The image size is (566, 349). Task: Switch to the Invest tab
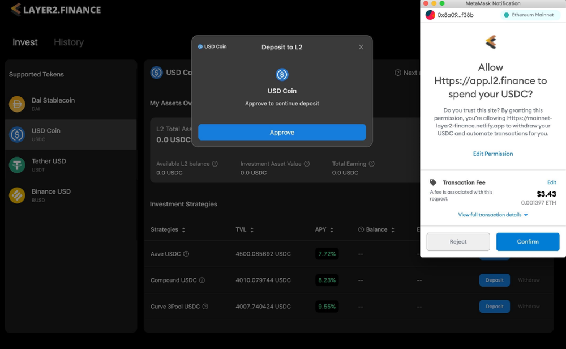[25, 42]
